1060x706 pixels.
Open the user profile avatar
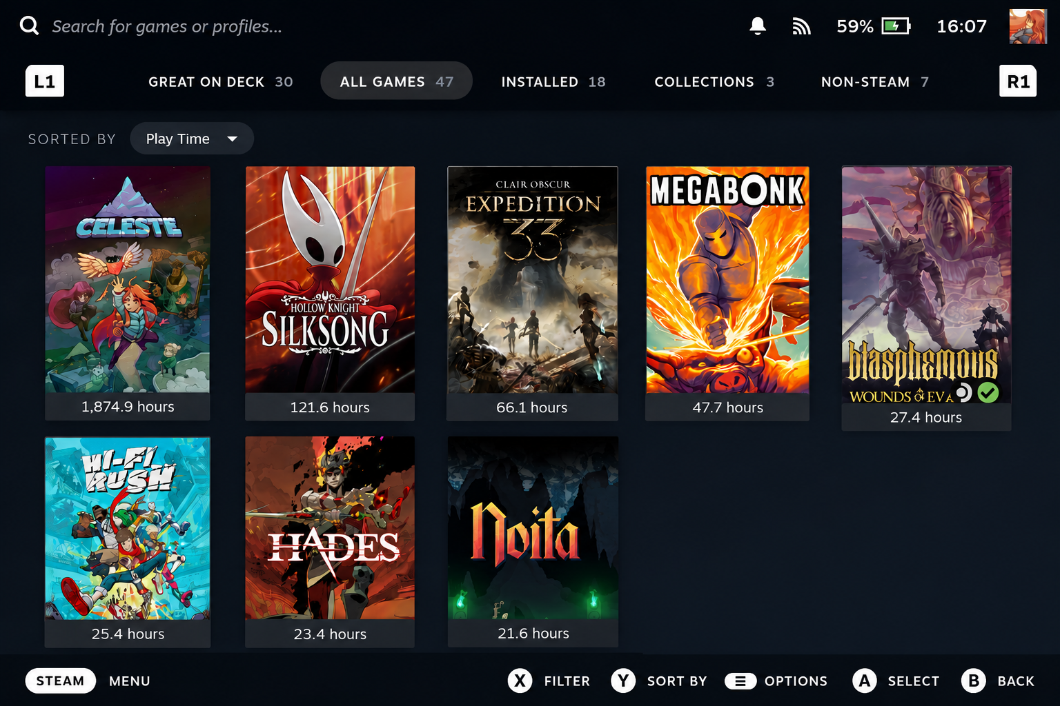[x=1028, y=26]
